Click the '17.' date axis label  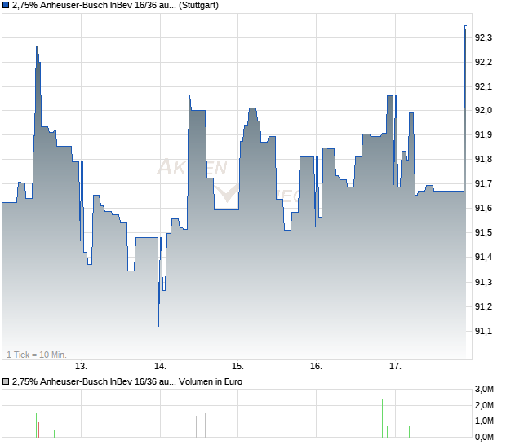[x=395, y=367]
